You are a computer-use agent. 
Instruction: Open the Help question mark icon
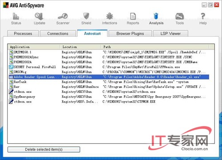click(x=203, y=16)
